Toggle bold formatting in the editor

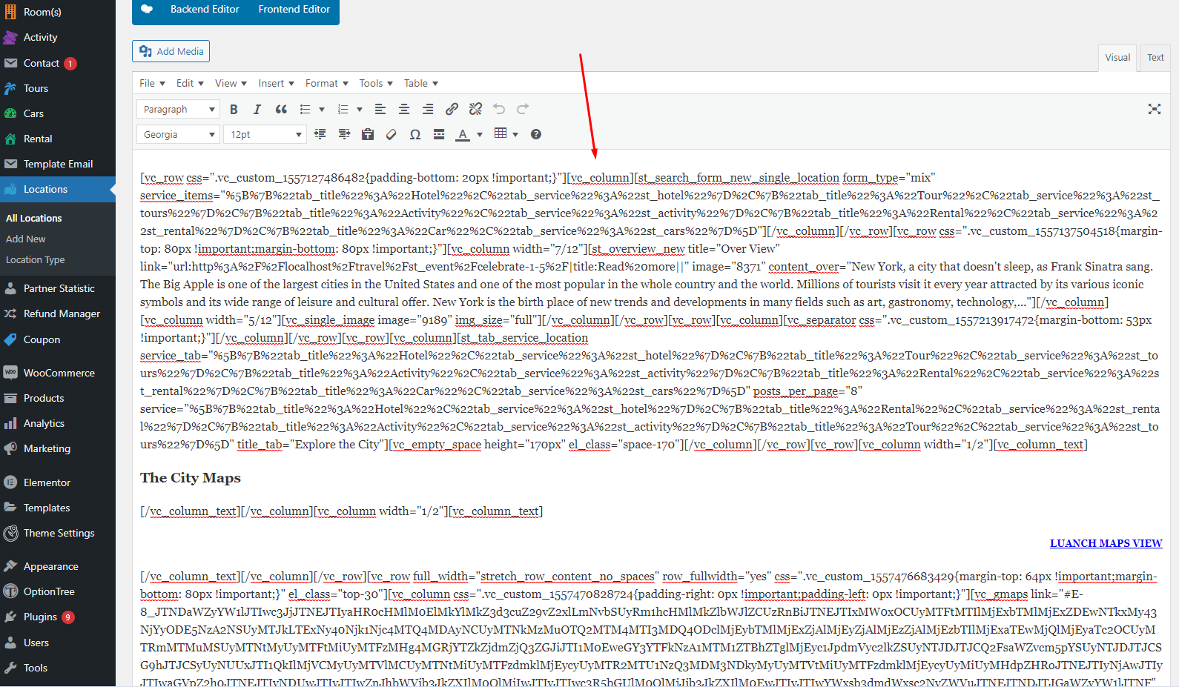234,110
